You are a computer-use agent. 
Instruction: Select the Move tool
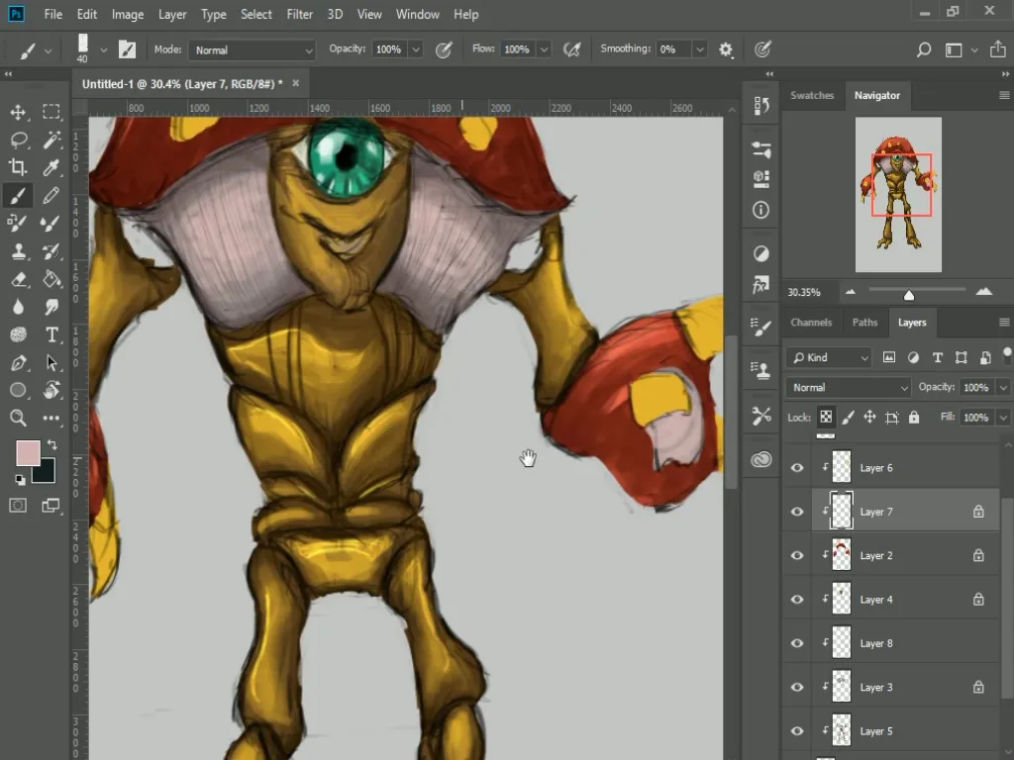click(x=18, y=112)
